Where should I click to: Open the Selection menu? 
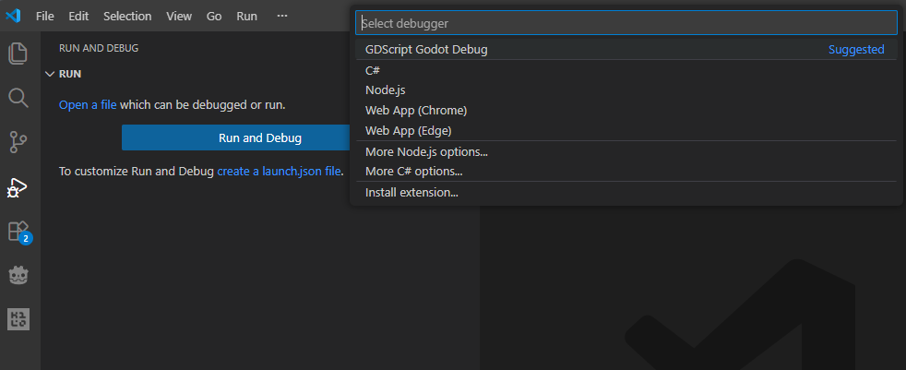(x=127, y=16)
